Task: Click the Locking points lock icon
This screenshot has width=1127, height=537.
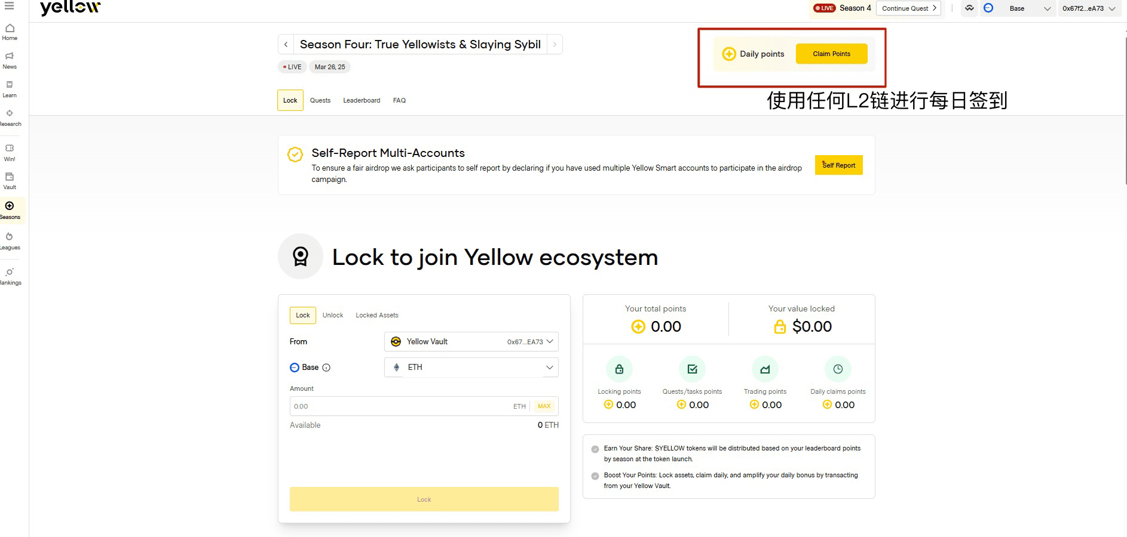Action: [x=619, y=369]
